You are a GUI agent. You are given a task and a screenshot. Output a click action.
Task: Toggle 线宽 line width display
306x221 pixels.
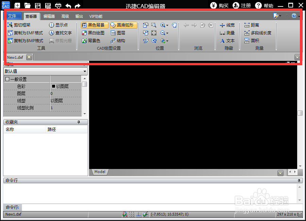pyautogui.click(x=227, y=25)
